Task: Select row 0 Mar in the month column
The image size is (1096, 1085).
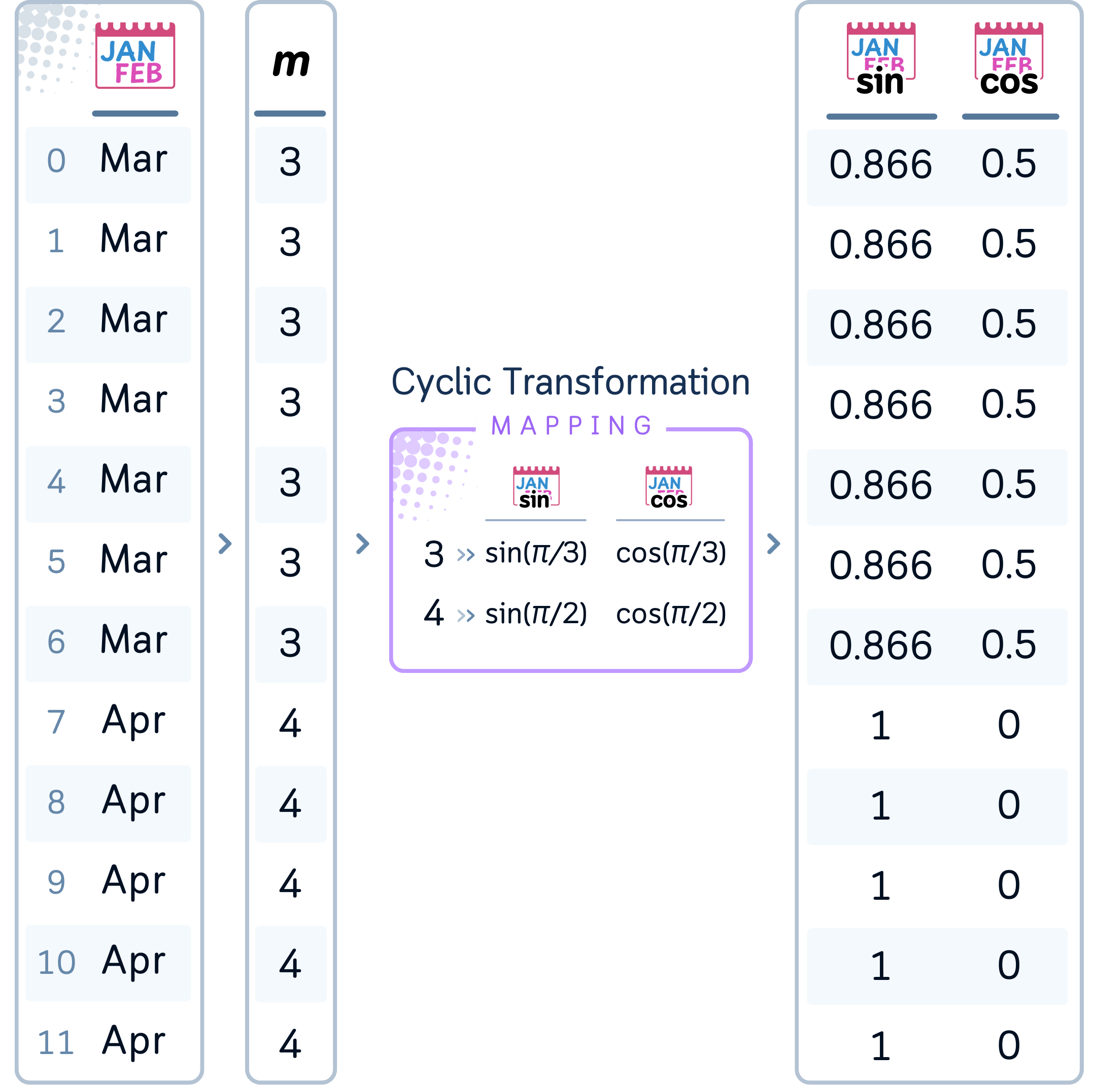Action: pyautogui.click(x=108, y=159)
